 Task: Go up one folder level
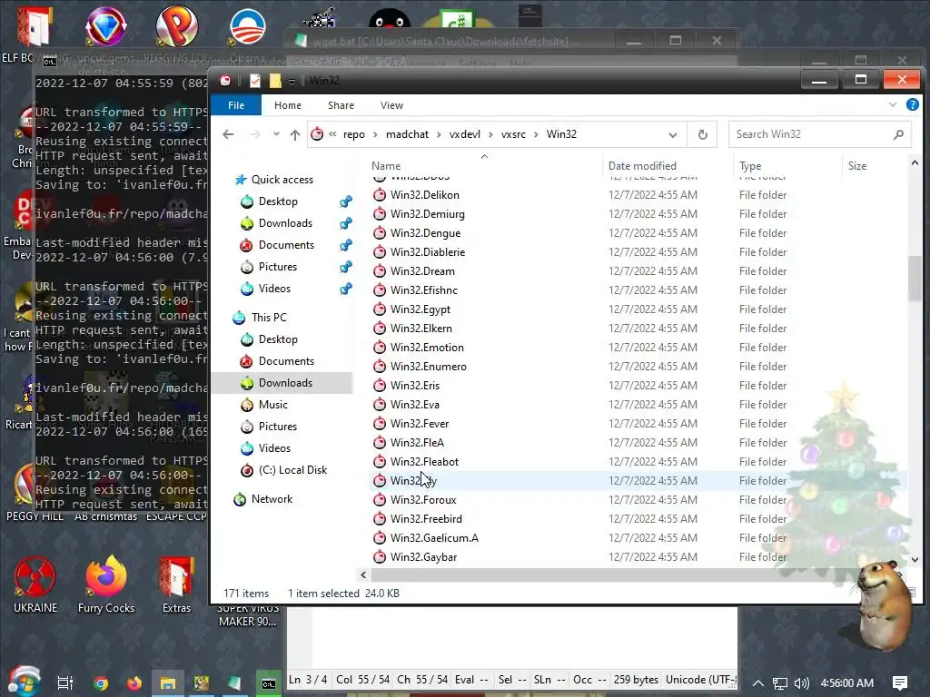pos(295,134)
